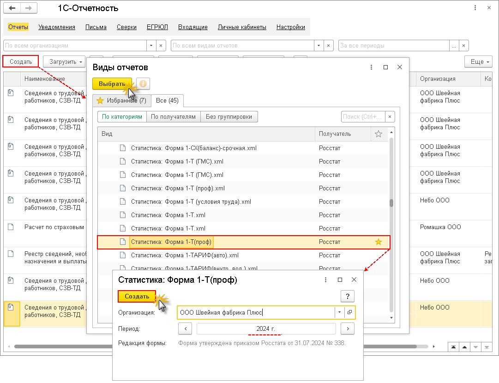Open the Загрузить dropdown button

[64, 61]
